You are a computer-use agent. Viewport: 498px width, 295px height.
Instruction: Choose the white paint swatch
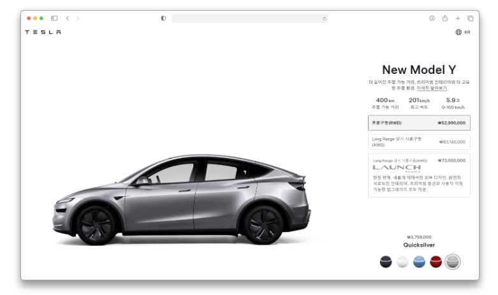(402, 262)
